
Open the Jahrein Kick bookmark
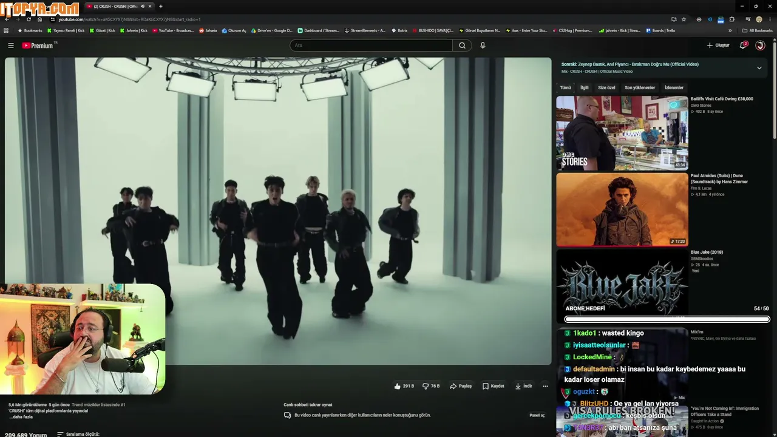134,30
